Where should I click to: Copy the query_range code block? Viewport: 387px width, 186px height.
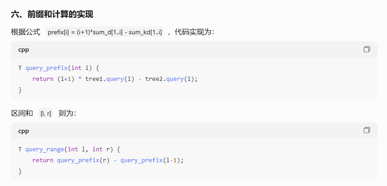367,130
